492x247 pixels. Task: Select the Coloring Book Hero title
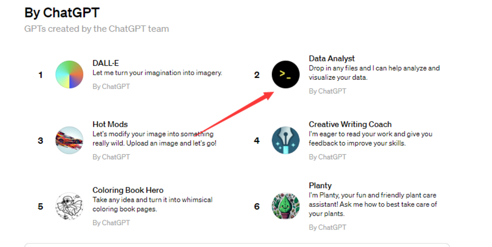coord(128,190)
